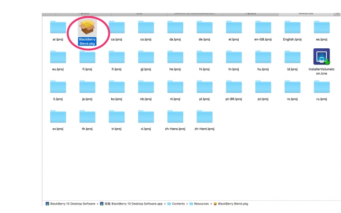
Task: Select the ar.lproj folder
Action: click(x=58, y=27)
